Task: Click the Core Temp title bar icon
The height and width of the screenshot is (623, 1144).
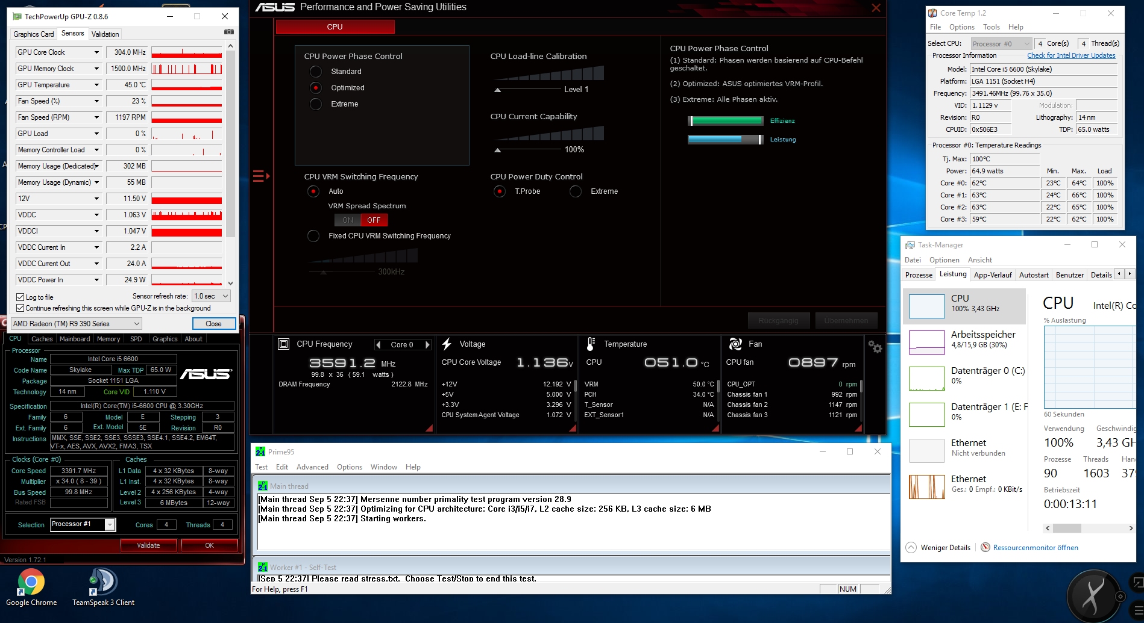Action: pyautogui.click(x=932, y=13)
